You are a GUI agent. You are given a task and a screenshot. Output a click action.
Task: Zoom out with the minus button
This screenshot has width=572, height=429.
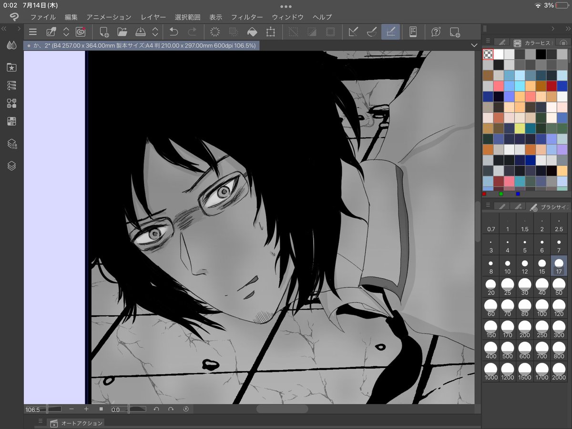point(71,409)
